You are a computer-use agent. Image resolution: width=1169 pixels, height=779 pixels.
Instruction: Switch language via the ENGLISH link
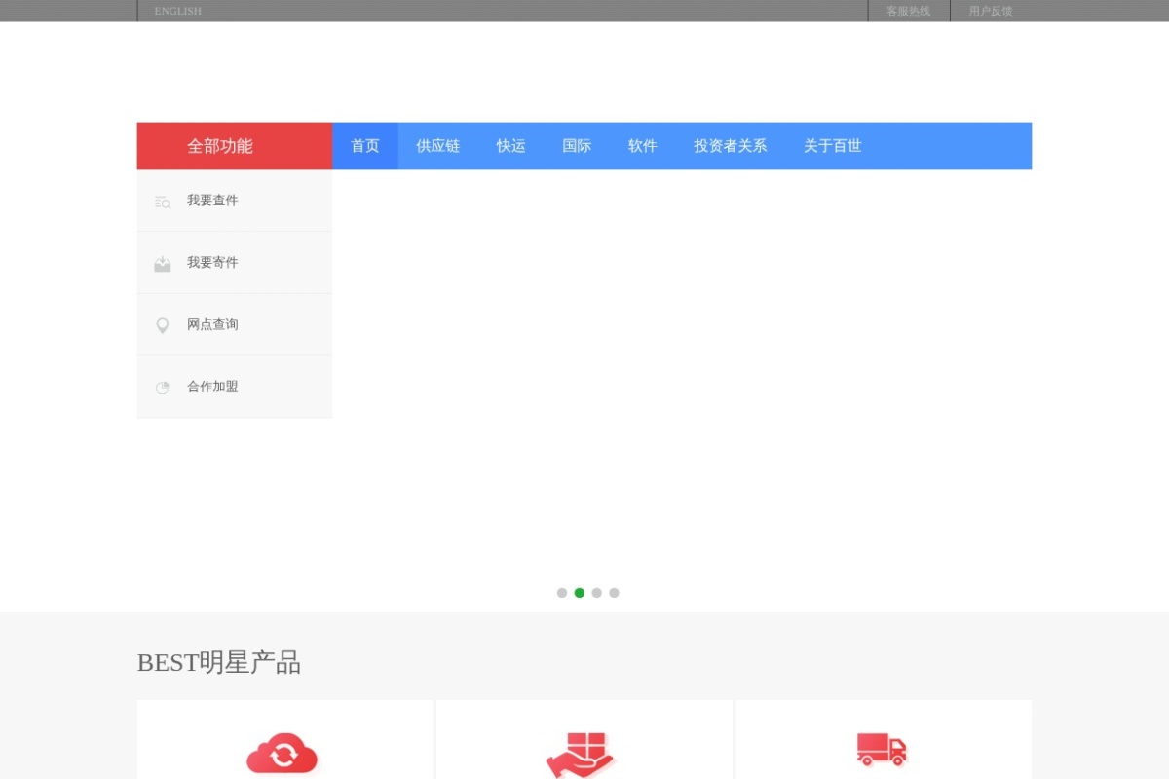pos(178,11)
